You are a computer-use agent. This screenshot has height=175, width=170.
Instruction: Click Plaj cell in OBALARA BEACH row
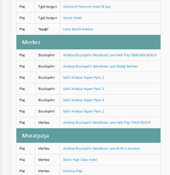tap(22, 55)
